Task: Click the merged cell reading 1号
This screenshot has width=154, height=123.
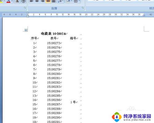Action: tap(73, 102)
